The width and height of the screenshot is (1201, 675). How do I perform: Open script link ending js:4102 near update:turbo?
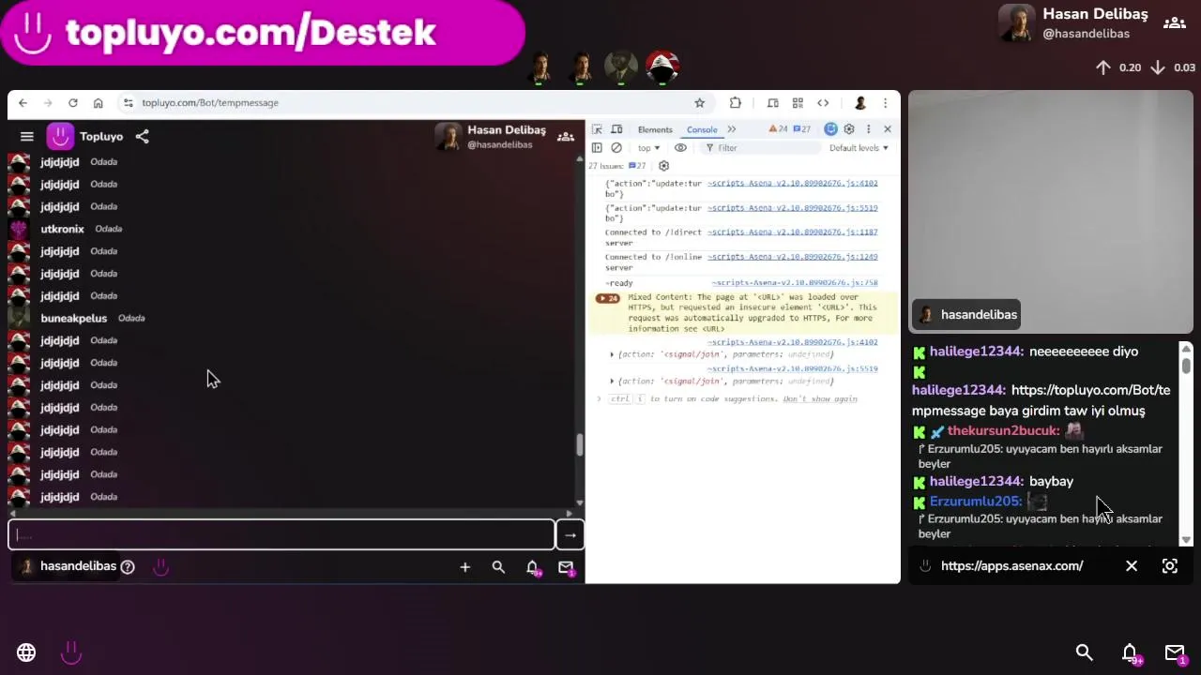[x=793, y=184]
